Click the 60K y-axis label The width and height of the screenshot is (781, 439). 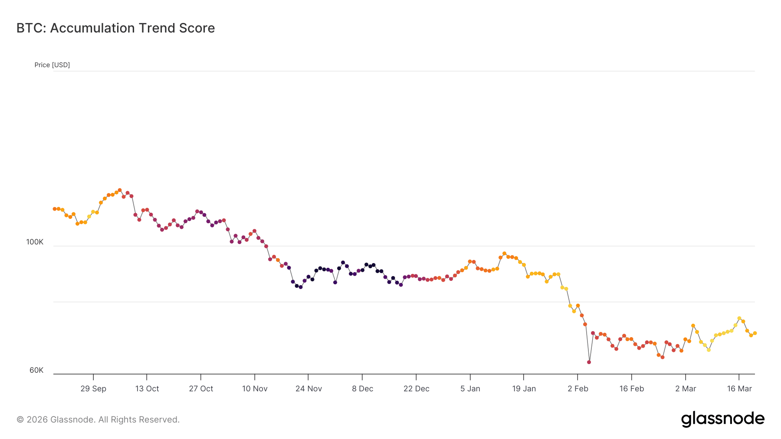click(x=36, y=370)
